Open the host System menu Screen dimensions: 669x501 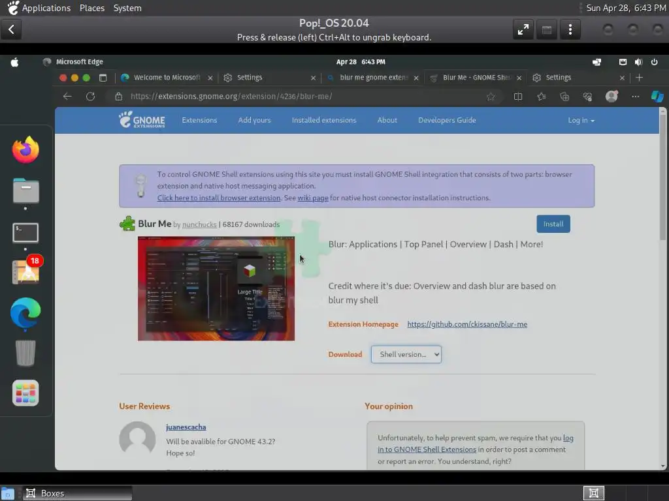pos(127,8)
